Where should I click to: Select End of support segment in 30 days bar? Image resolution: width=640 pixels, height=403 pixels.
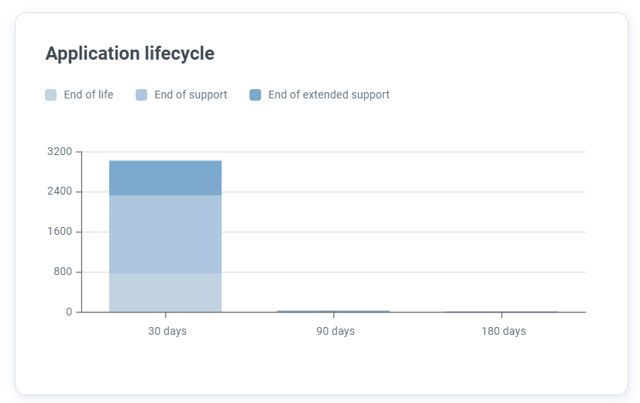tap(165, 234)
